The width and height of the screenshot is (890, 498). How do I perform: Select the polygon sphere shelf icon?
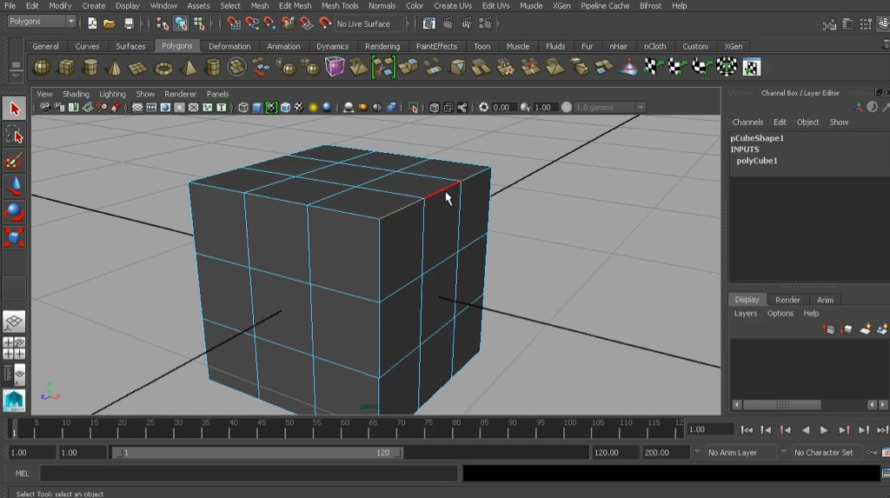pos(42,67)
